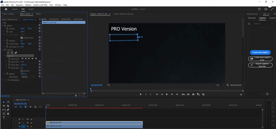Open Program Monitor wrench settings
The height and width of the screenshot is (129, 276).
(x=228, y=85)
